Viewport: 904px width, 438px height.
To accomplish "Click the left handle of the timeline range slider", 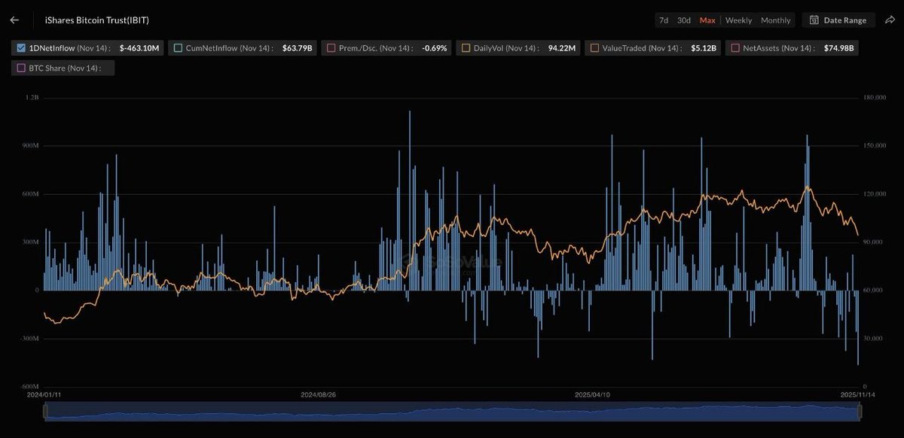I will pyautogui.click(x=45, y=412).
